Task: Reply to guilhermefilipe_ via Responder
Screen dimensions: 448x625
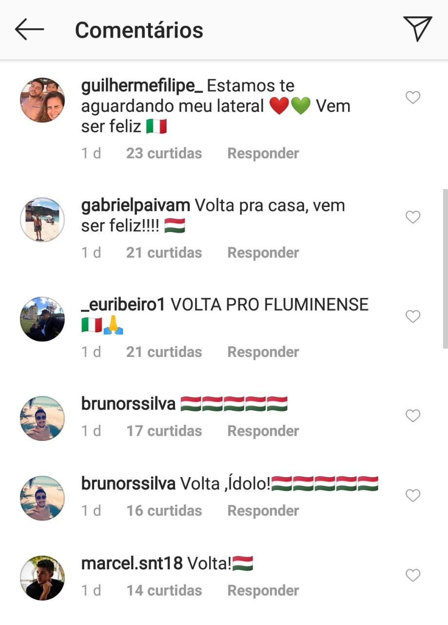Action: click(x=263, y=153)
